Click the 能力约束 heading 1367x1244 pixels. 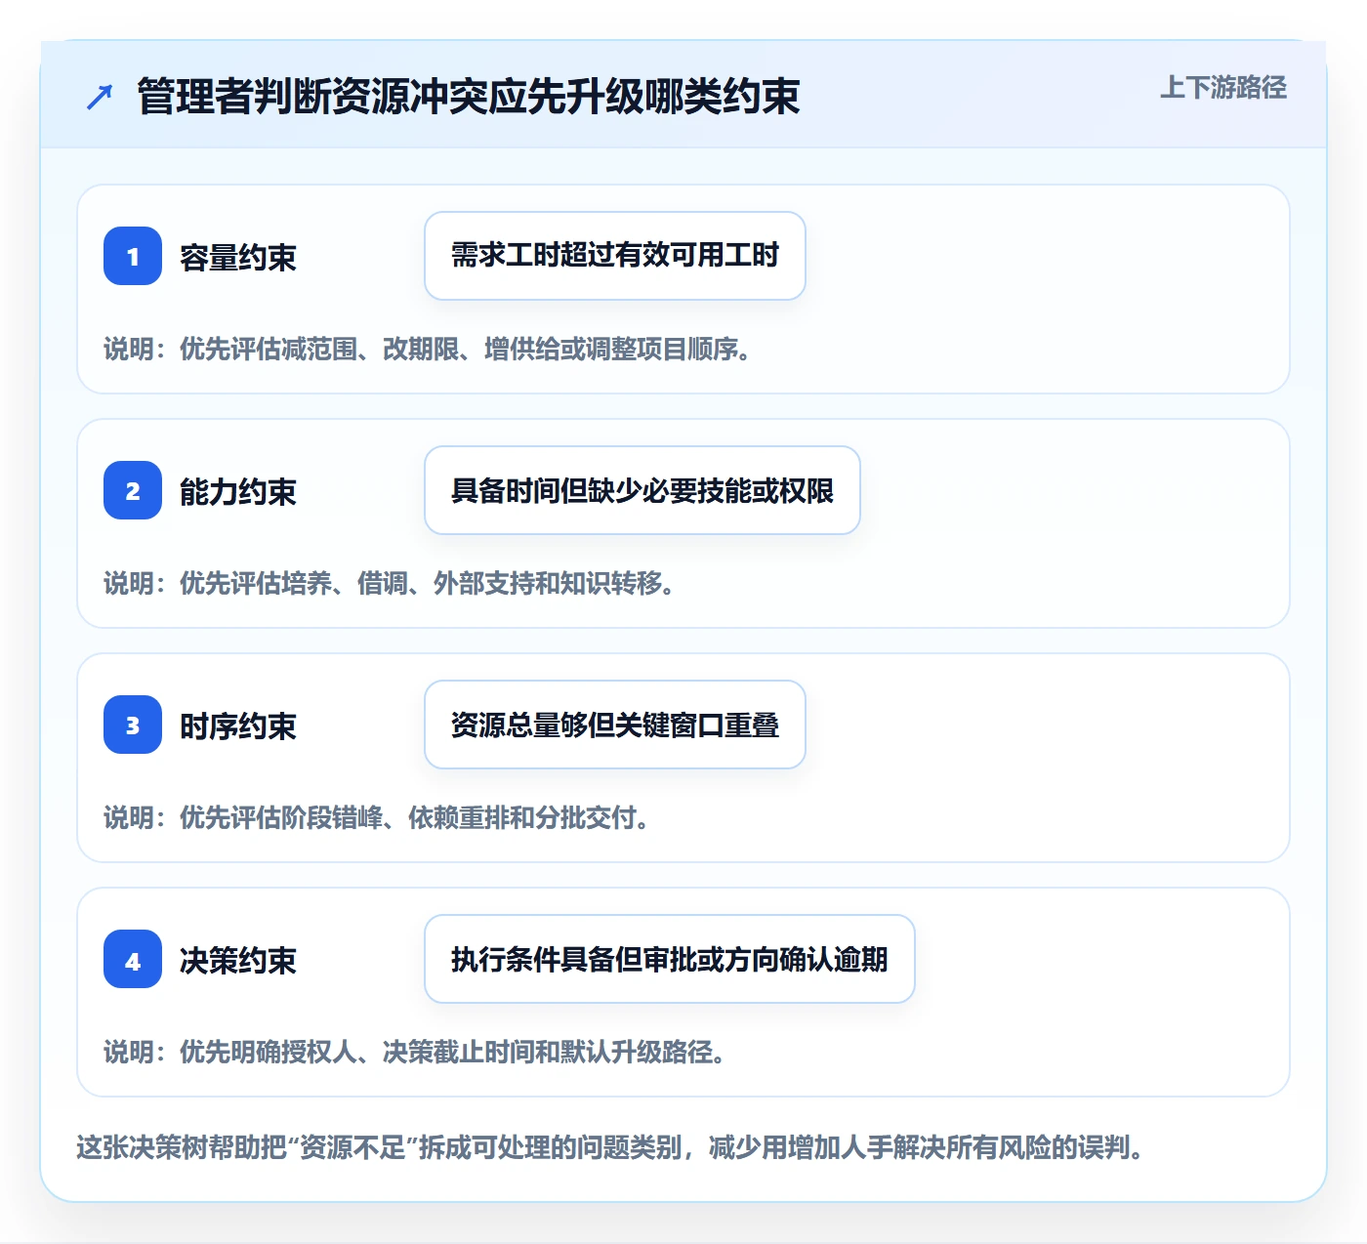[238, 492]
